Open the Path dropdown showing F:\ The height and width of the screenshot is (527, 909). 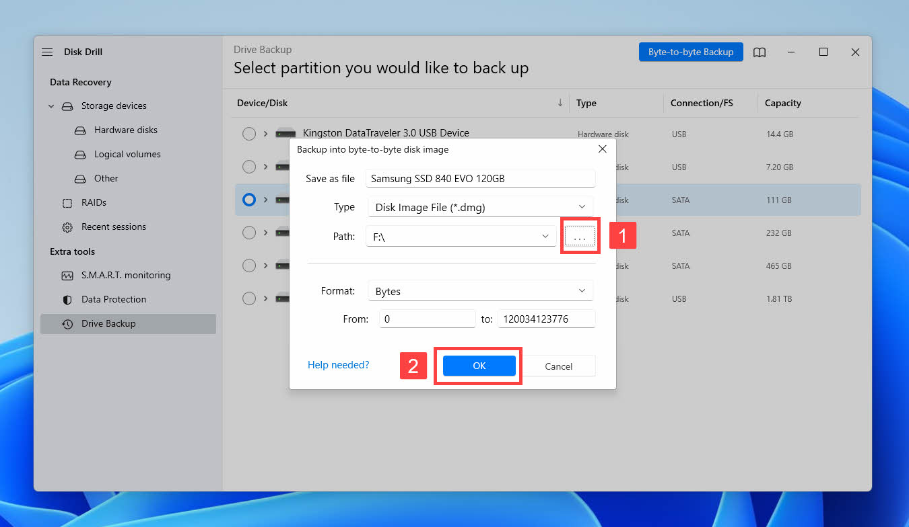click(x=461, y=237)
